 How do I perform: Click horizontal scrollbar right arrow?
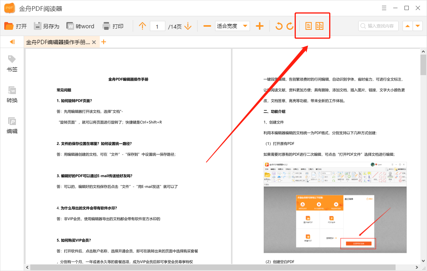(x=417, y=268)
